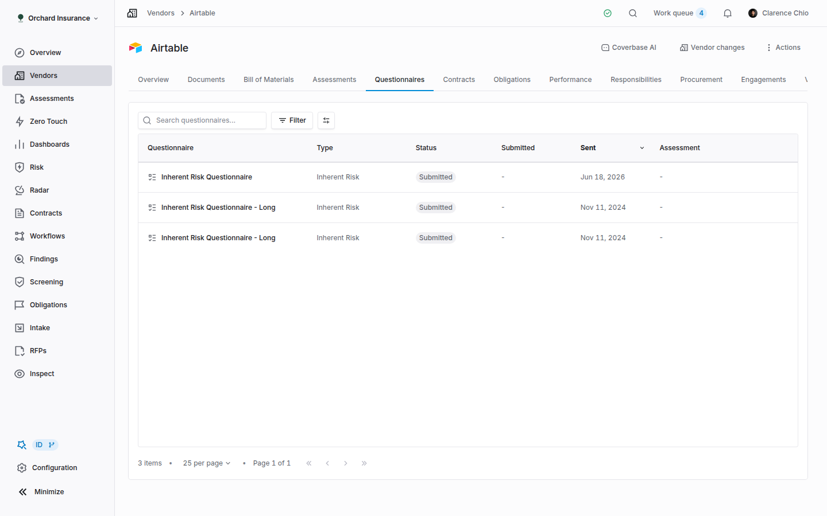Click the Vendors sidebar icon
The width and height of the screenshot is (827, 516).
point(20,76)
